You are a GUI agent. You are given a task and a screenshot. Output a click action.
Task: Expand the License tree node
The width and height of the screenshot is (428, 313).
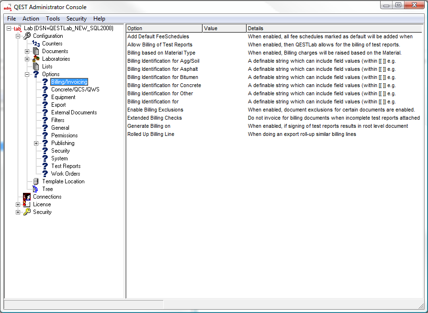pos(18,204)
